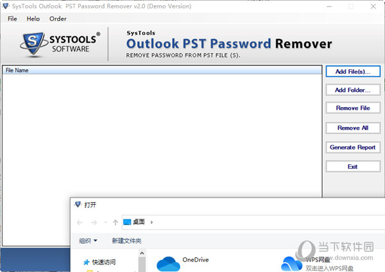Click the shield icon in the 打开 dialog title

pyautogui.click(x=78, y=204)
